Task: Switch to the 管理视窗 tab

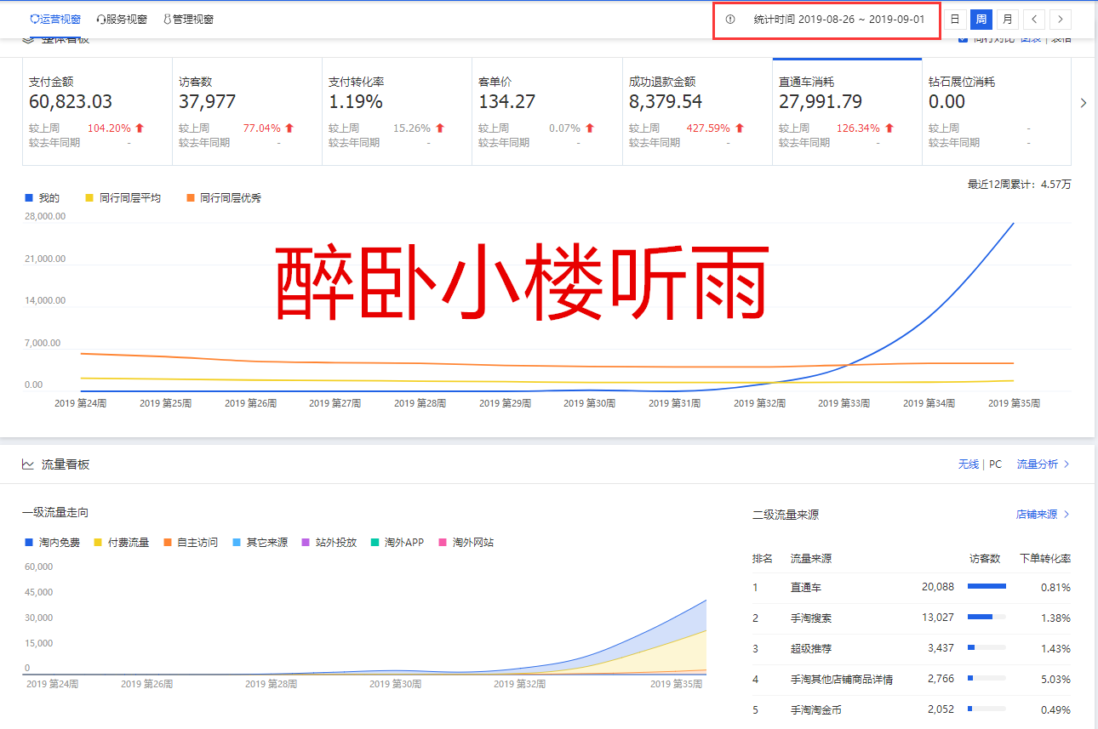Action: point(188,19)
